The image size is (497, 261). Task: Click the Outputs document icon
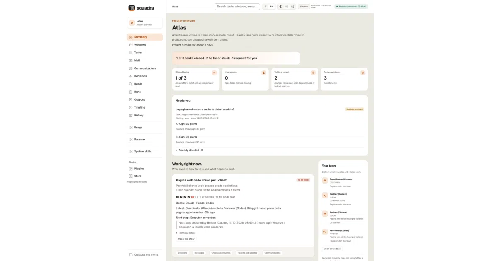point(130,100)
